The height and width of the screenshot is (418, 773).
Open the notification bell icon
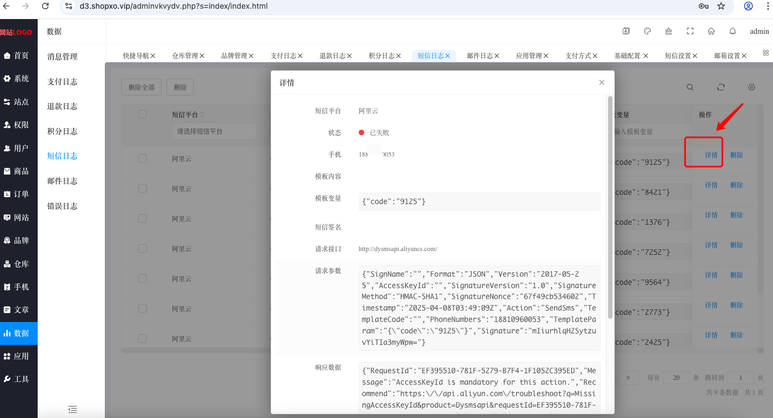tap(733, 31)
